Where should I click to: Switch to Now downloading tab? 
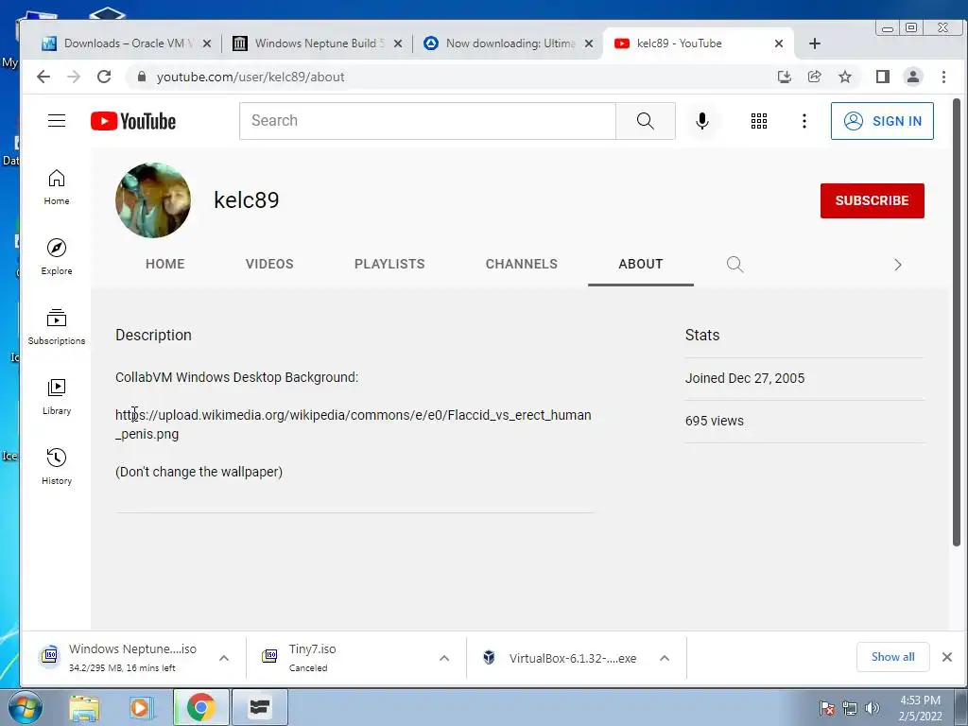[508, 43]
